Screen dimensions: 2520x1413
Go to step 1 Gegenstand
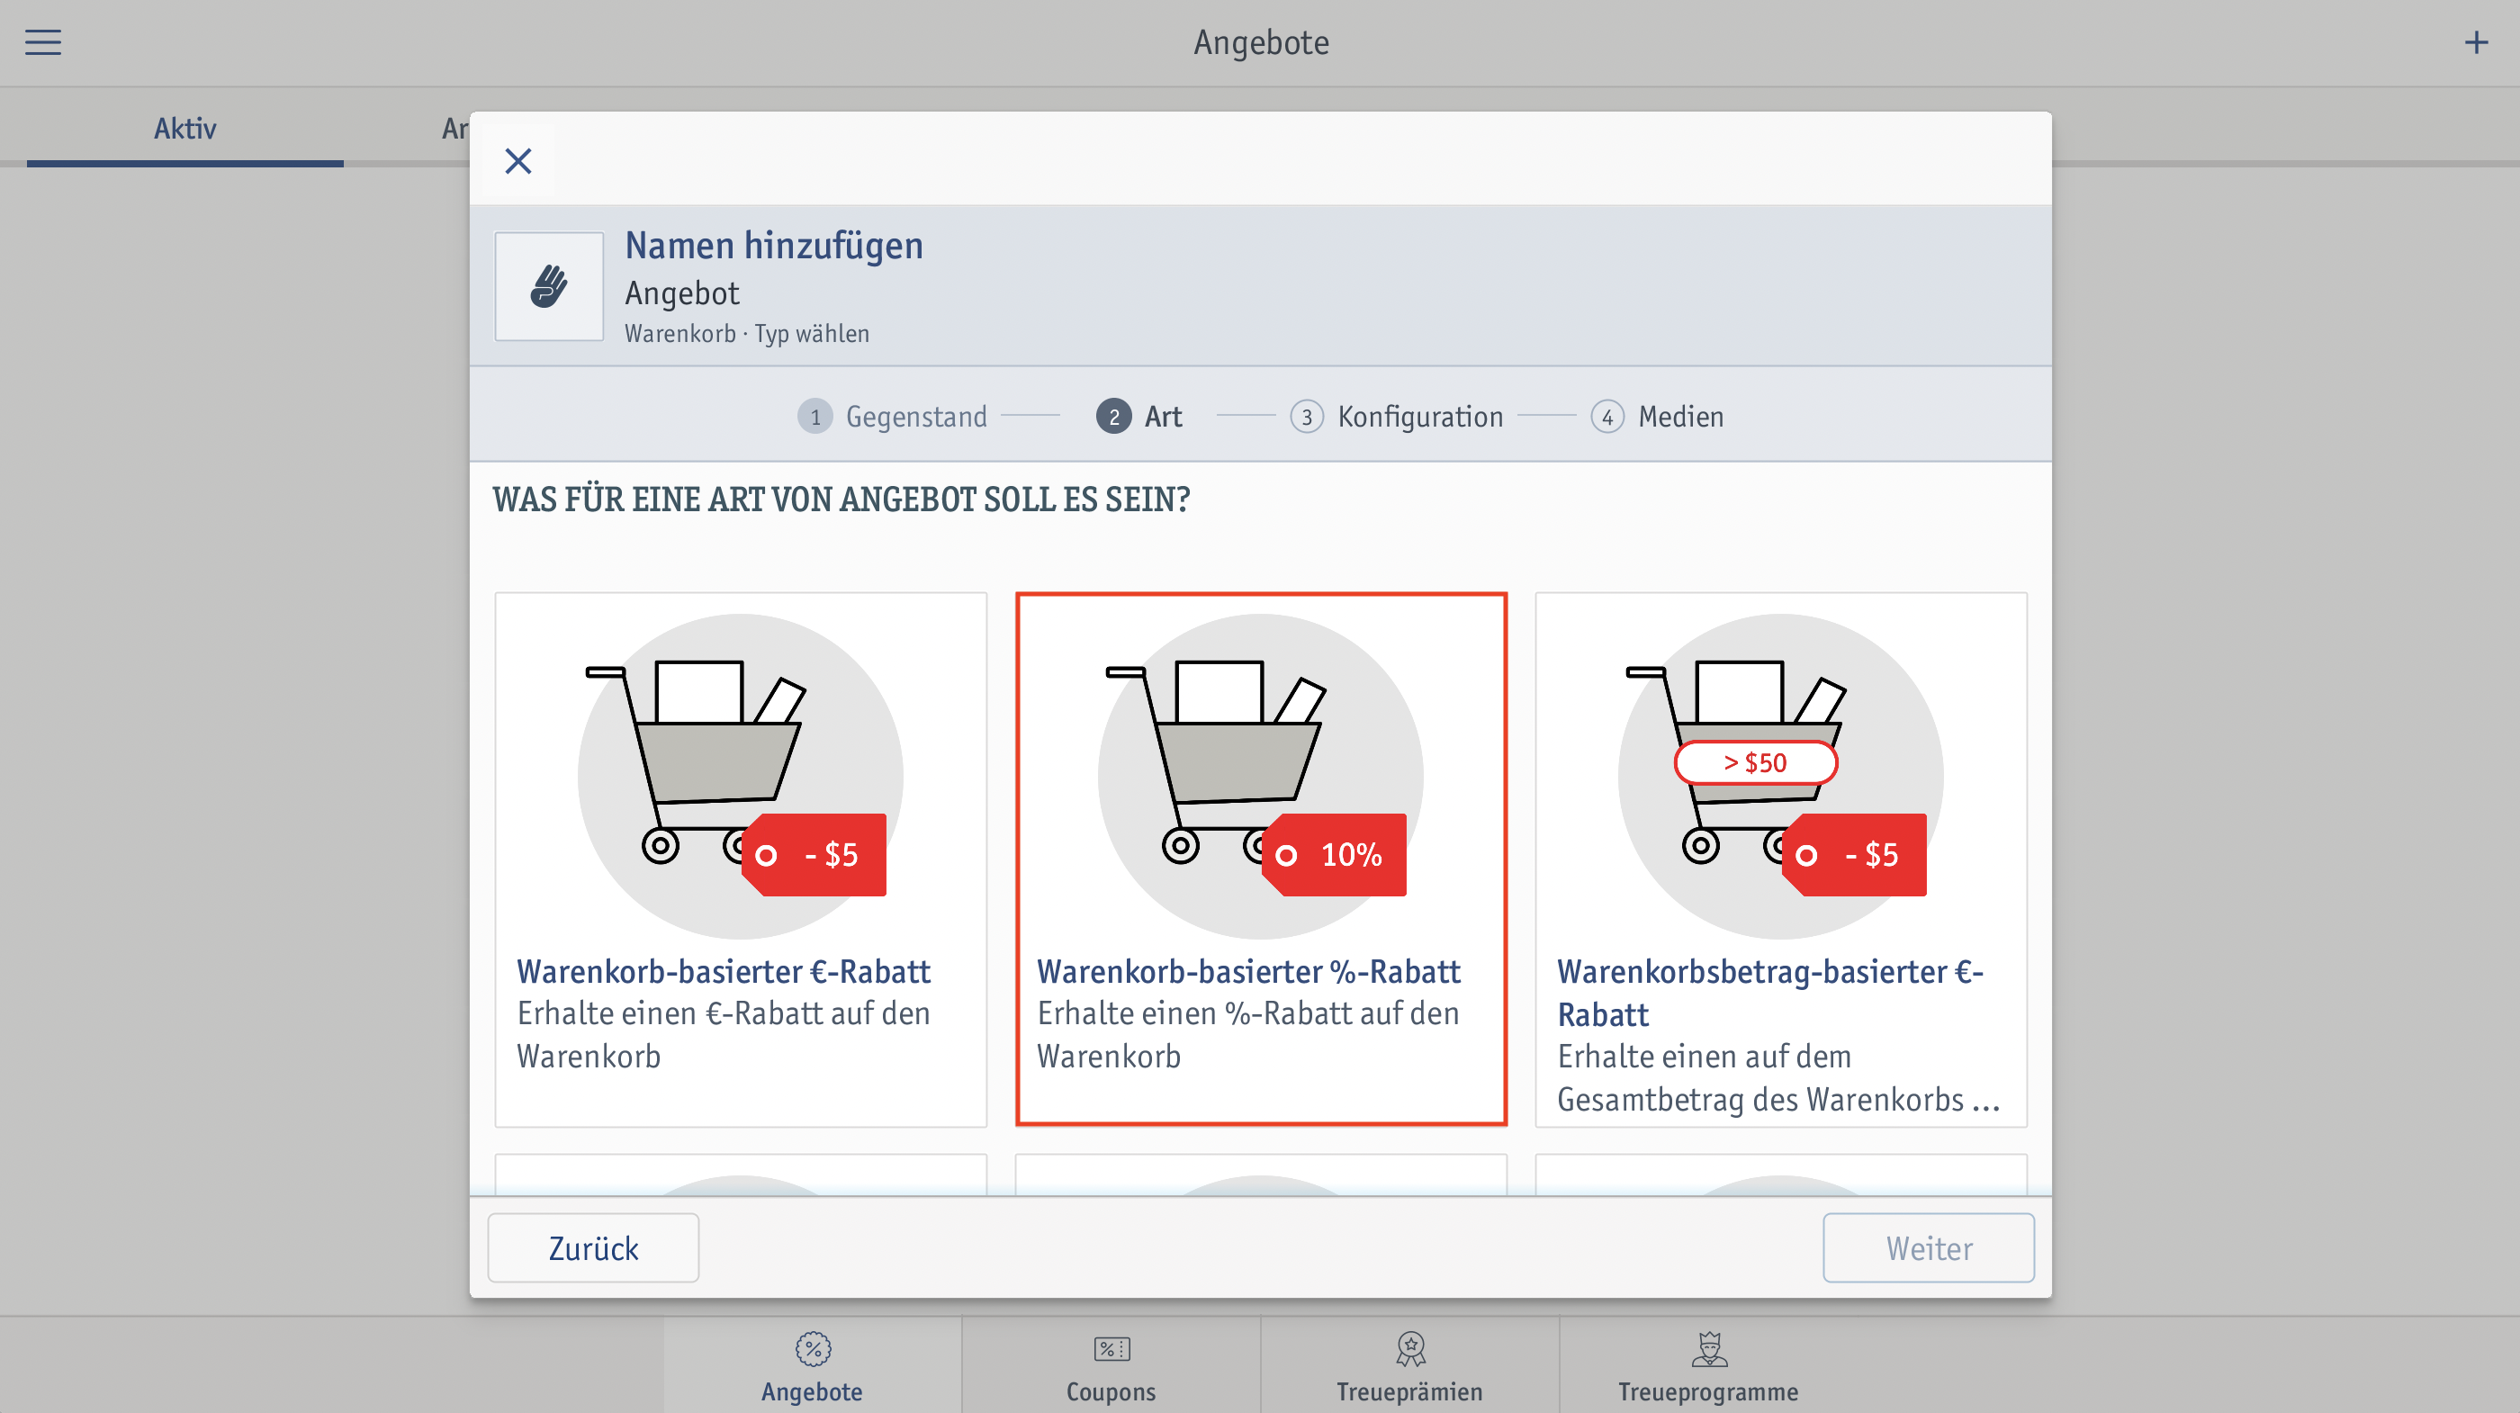(x=892, y=416)
